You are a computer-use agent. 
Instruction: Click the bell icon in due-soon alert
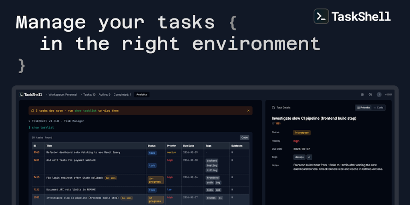[32, 111]
